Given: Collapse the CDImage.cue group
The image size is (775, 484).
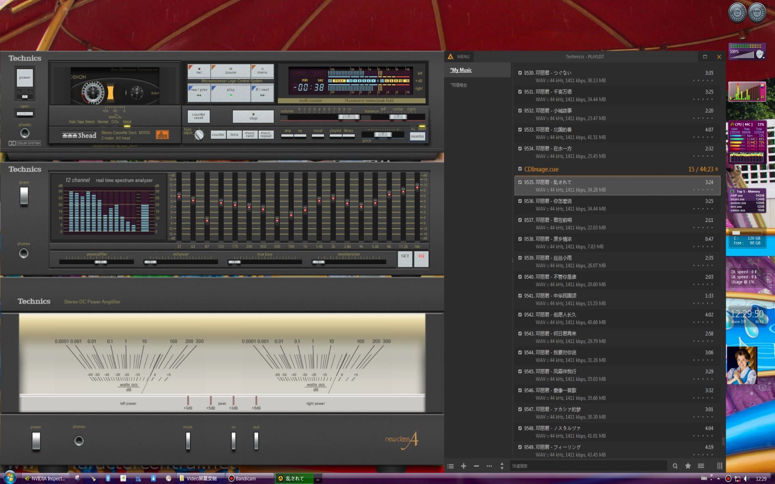Looking at the screenshot, I should pos(717,169).
